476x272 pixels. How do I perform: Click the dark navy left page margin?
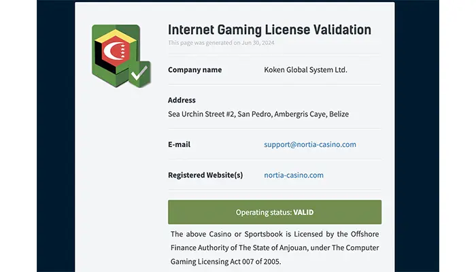pyautogui.click(x=56, y=136)
